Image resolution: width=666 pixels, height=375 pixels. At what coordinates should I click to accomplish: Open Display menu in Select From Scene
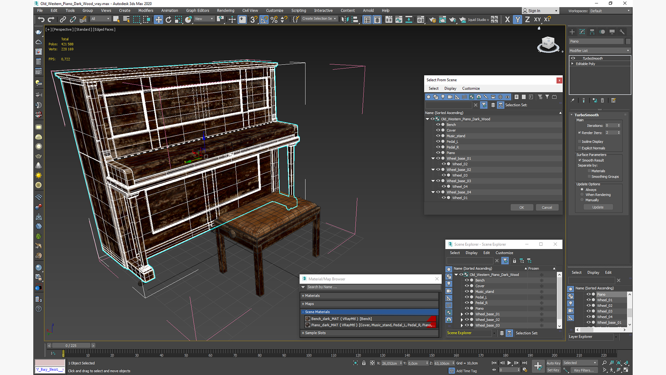click(450, 88)
